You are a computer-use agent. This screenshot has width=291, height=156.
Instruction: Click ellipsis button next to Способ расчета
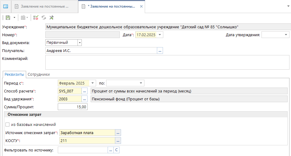click(x=85, y=91)
